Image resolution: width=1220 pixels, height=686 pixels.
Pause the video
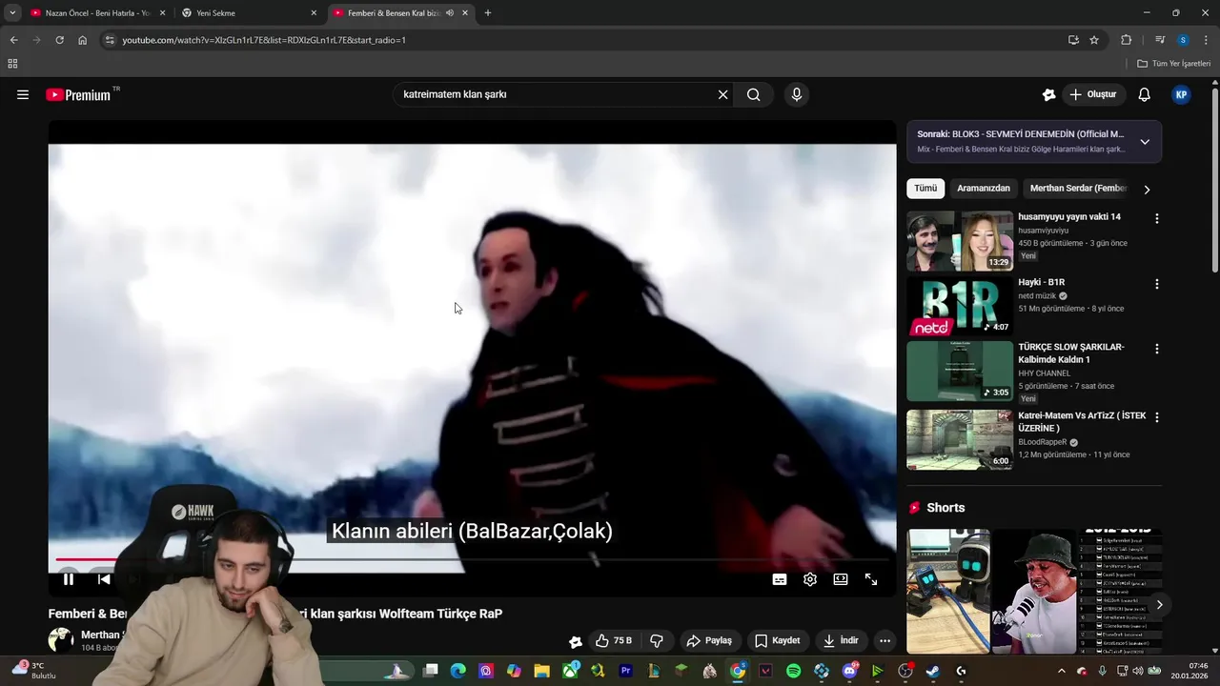(x=69, y=579)
